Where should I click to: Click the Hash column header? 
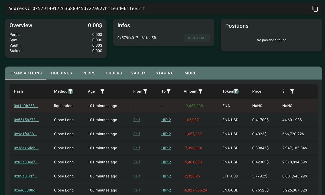pos(18,91)
